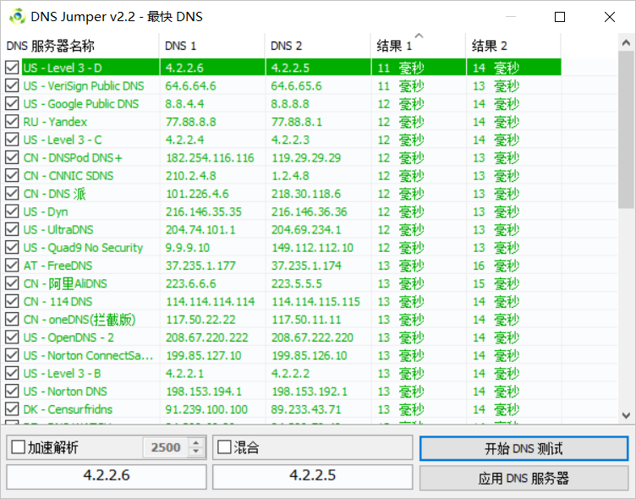Click the DNS Jumper app icon in title bar
Image resolution: width=636 pixels, height=499 pixels.
(17, 17)
